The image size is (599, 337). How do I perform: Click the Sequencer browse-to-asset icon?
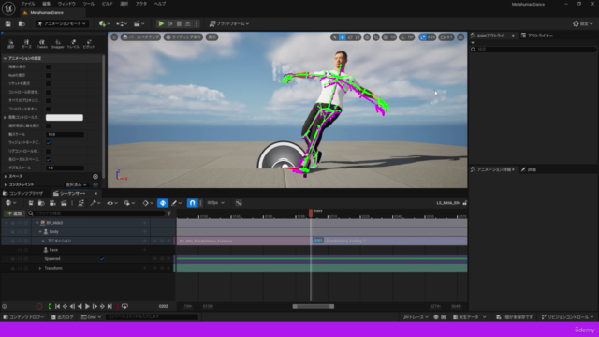[x=41, y=203]
